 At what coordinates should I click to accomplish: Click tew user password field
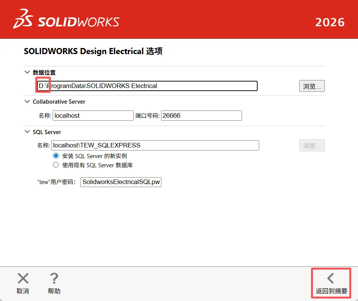[121, 182]
